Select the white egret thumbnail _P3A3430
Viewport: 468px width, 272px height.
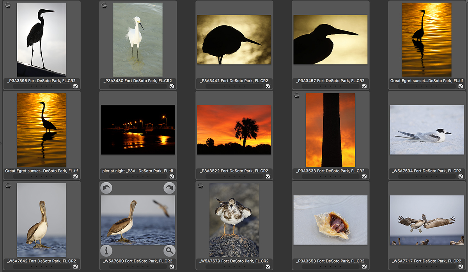[x=138, y=39]
